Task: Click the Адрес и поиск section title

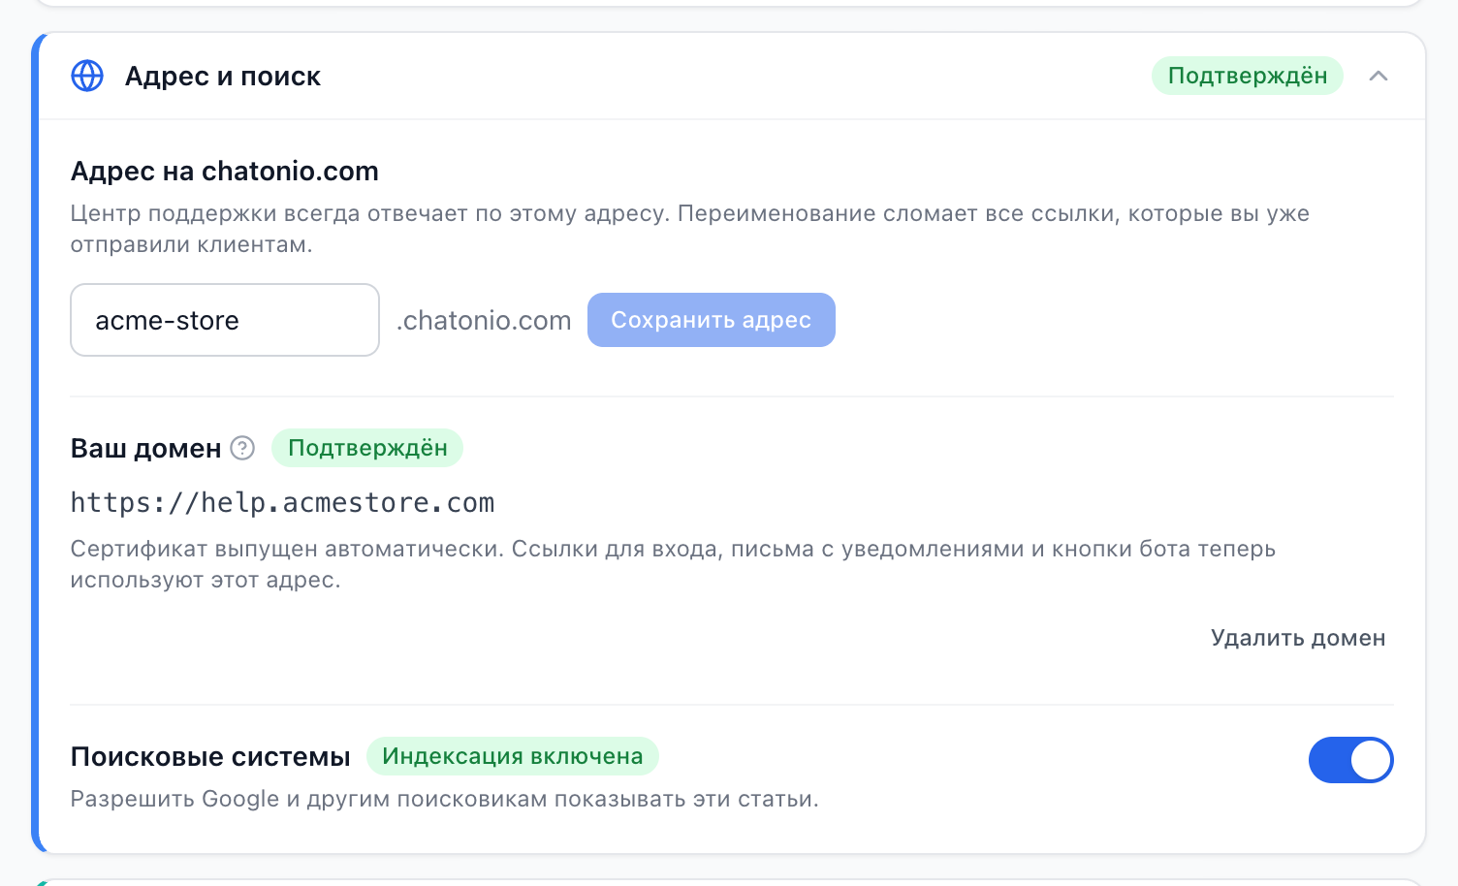Action: (x=223, y=76)
